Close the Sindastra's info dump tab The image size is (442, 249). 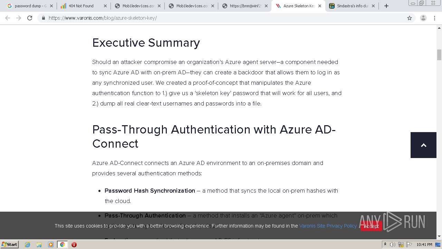[373, 6]
